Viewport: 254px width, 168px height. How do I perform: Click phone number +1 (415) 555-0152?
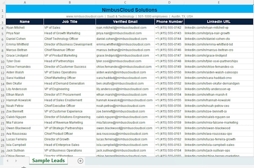169,84
